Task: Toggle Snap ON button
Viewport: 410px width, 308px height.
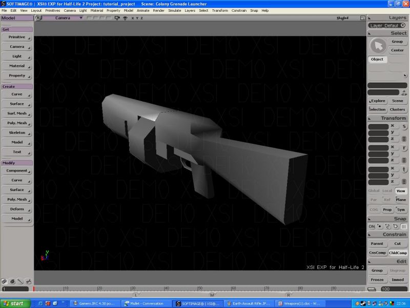Action: point(372,226)
